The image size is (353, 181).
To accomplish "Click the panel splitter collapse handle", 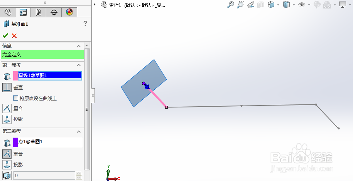I will pos(93,96).
